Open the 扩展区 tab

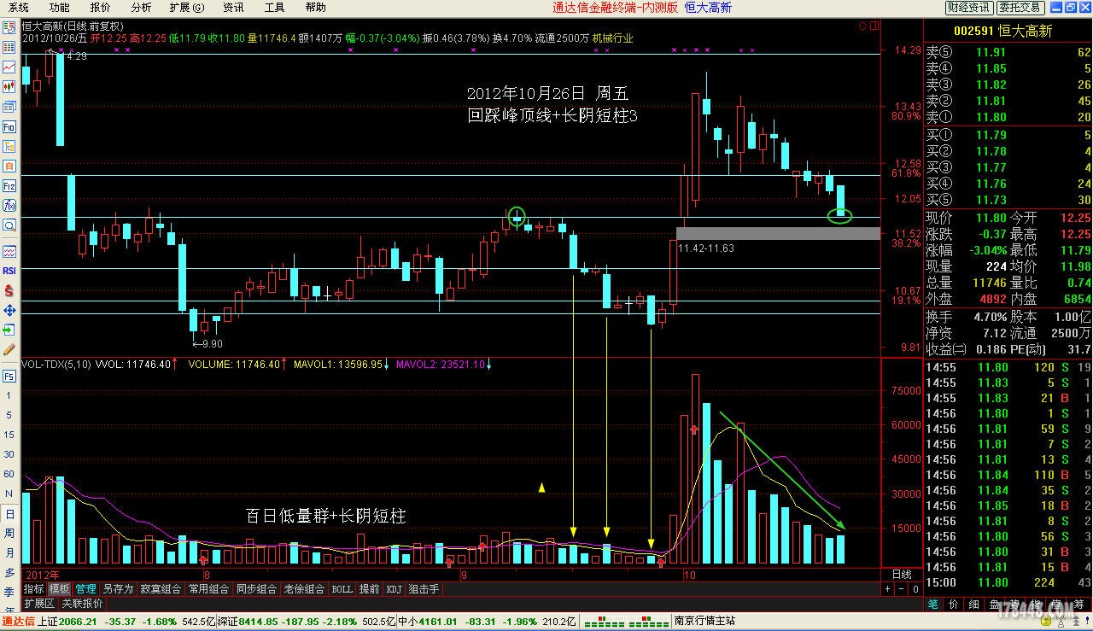[39, 604]
